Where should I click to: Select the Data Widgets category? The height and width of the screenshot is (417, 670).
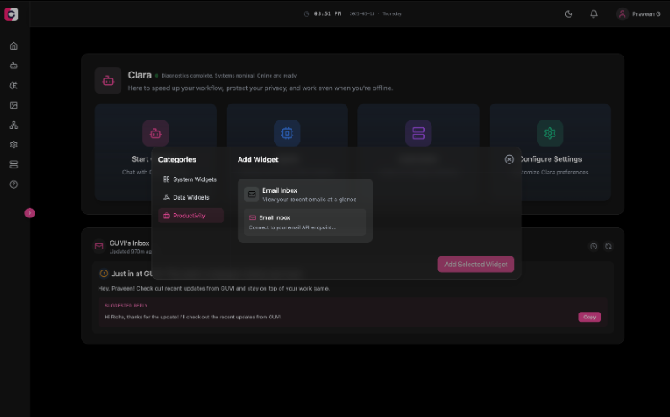coord(191,197)
